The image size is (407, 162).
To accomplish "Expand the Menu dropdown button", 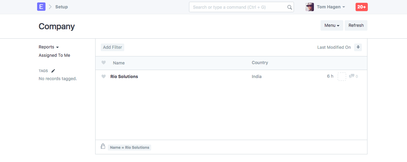I will tap(332, 25).
